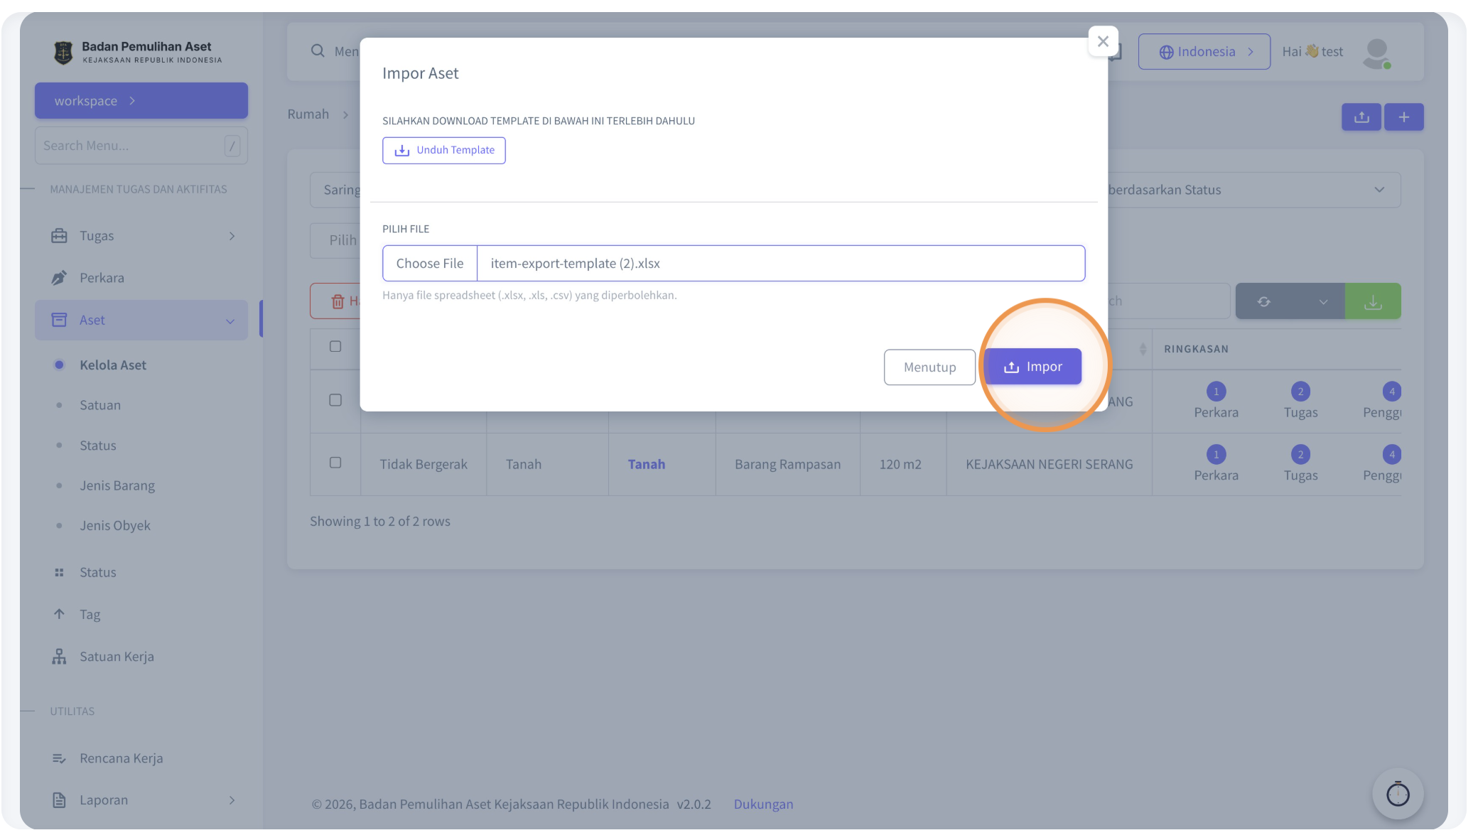
Task: Open the Indonesia language selector
Action: pos(1204,52)
